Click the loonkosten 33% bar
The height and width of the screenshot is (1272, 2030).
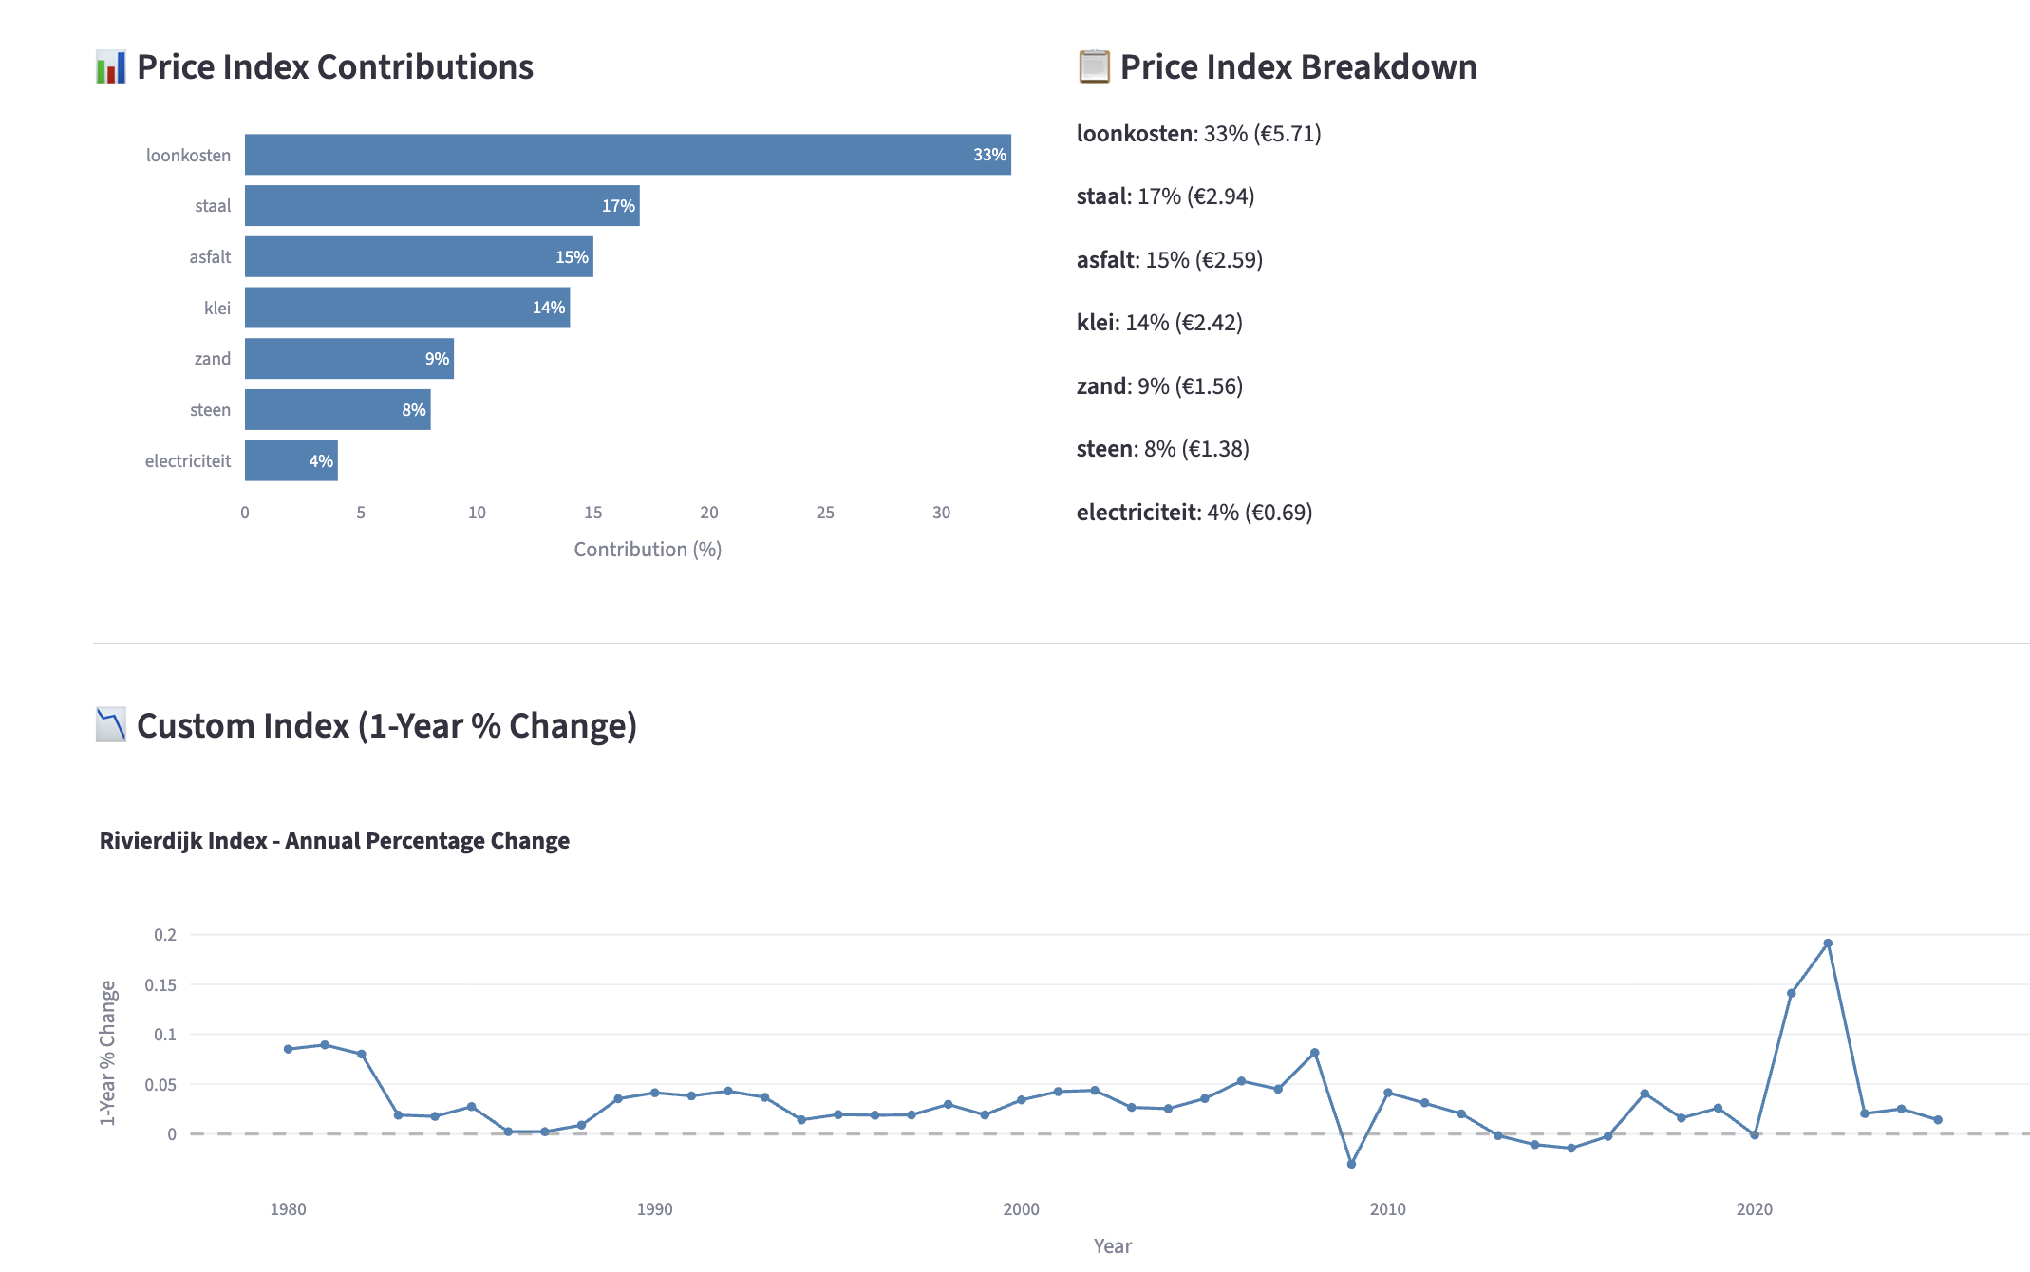[627, 155]
